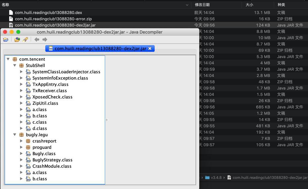Click the split pane divider handle

click(x=107, y=120)
